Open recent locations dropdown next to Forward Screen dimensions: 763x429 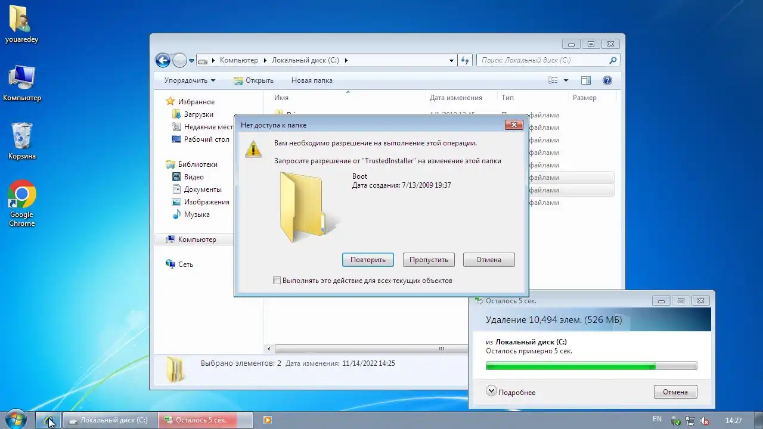click(191, 61)
